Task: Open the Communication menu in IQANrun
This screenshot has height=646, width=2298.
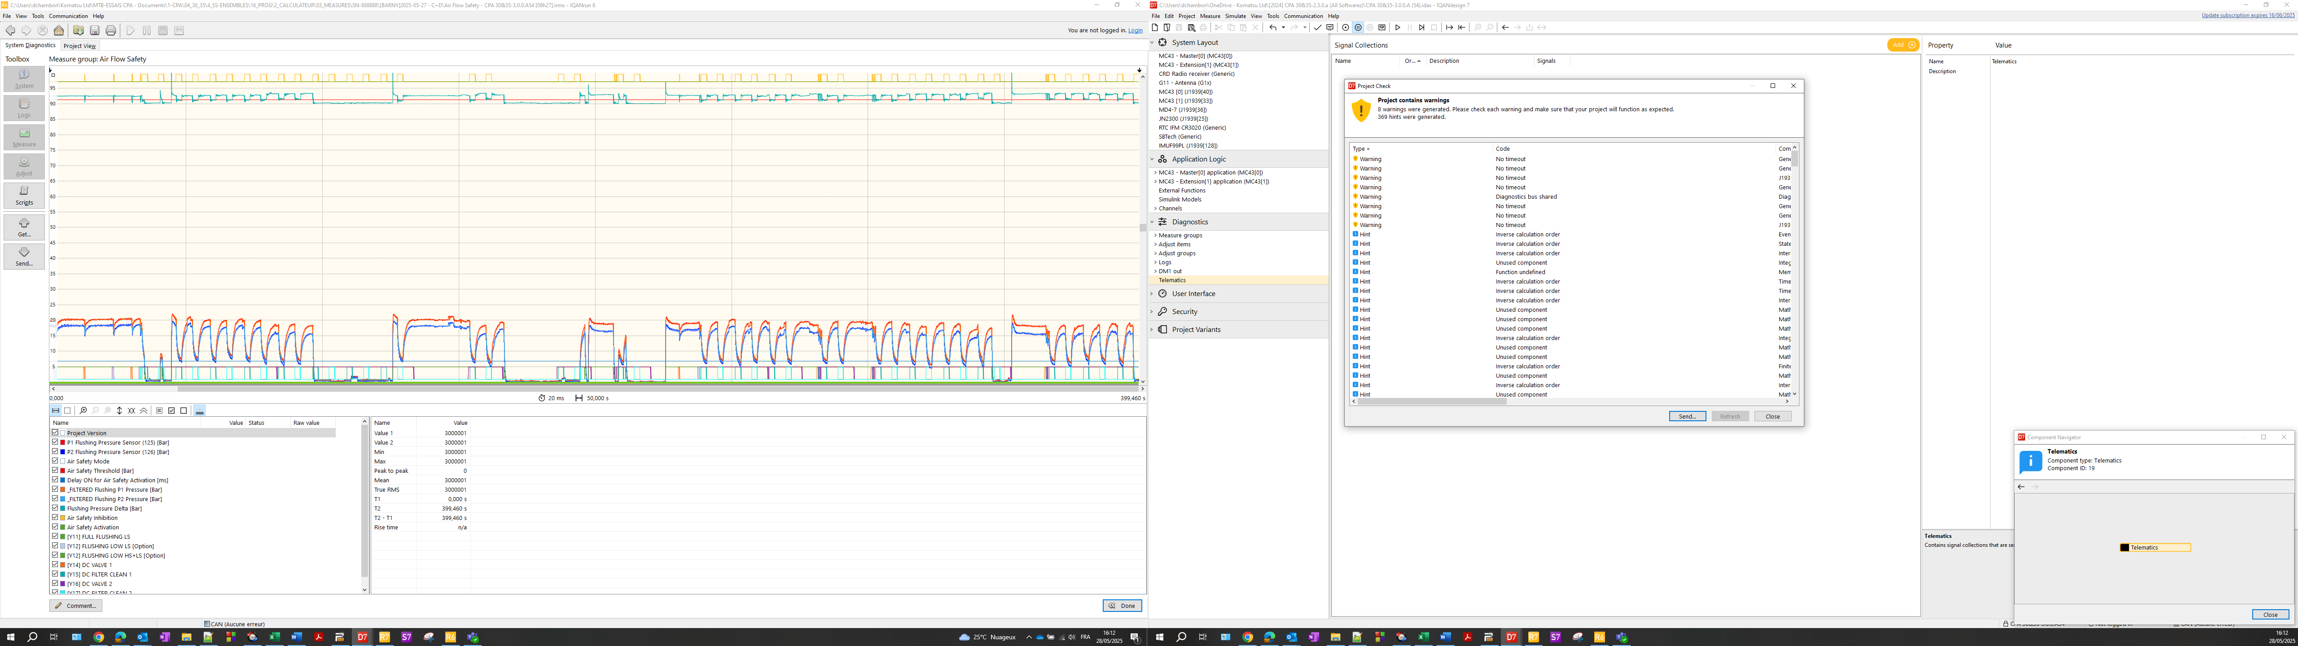Action: click(x=69, y=16)
